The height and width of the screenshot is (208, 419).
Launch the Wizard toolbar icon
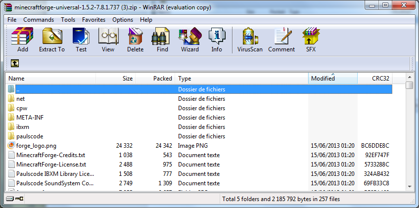pyautogui.click(x=190, y=36)
